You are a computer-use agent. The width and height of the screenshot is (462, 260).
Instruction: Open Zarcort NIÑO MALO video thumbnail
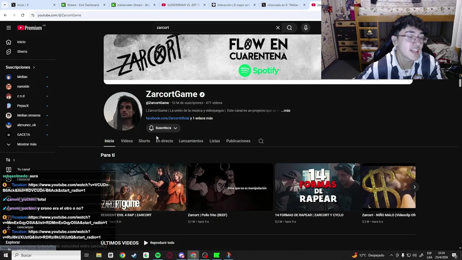coord(389,187)
